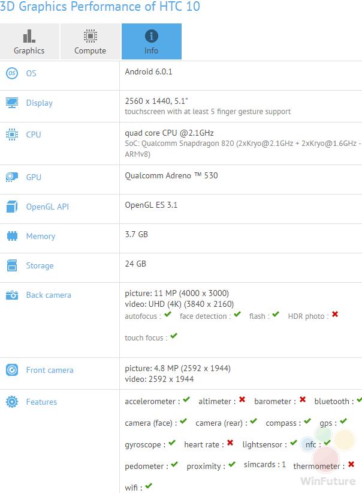The width and height of the screenshot is (362, 493).
Task: Click the '2560 x 1440, 5.1"' text
Action: [x=156, y=101]
